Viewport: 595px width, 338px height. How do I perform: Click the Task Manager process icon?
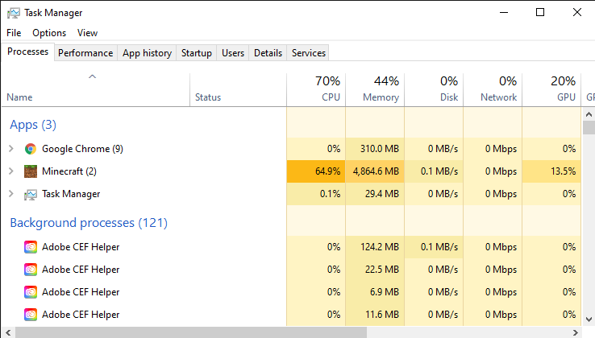31,194
